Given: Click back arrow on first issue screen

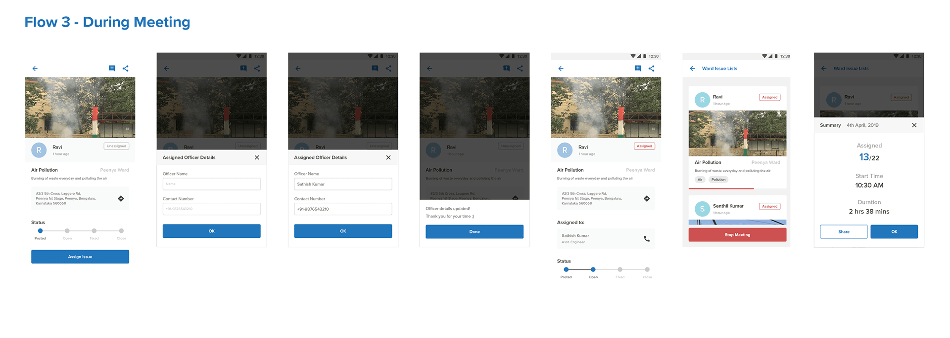Looking at the screenshot, I should (35, 69).
